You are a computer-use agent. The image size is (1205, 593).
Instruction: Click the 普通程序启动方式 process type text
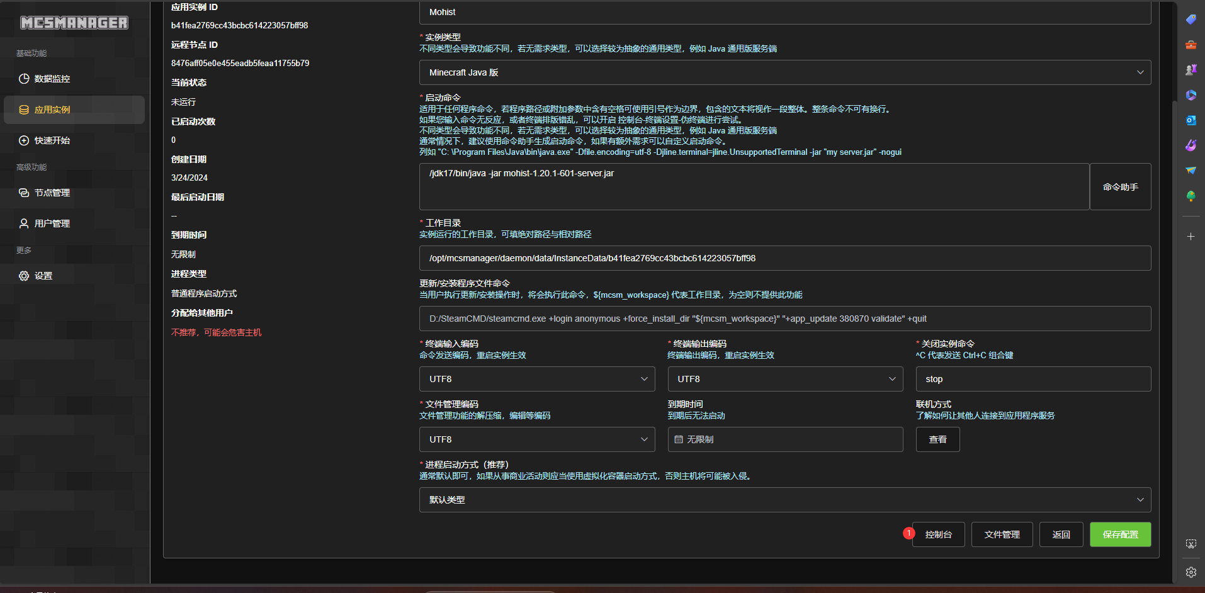[x=204, y=293]
